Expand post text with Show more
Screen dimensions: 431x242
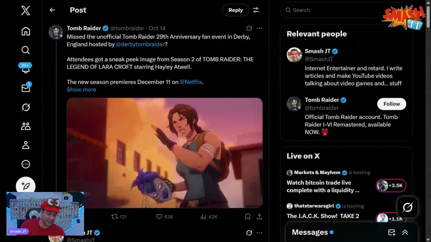pyautogui.click(x=81, y=89)
